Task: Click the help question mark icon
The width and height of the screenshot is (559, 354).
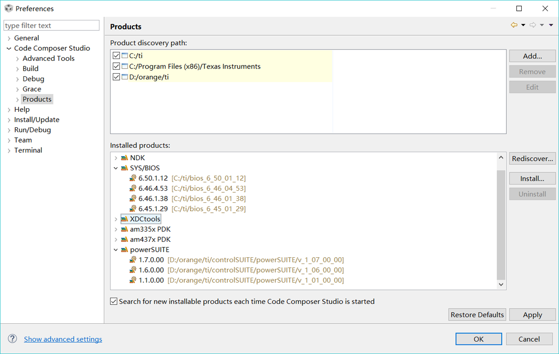Action: click(x=13, y=339)
